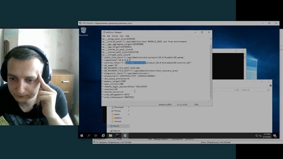
Task: Click the *.remote_login_passwordfile='EXCLUSIVE' line
Action: [125, 87]
